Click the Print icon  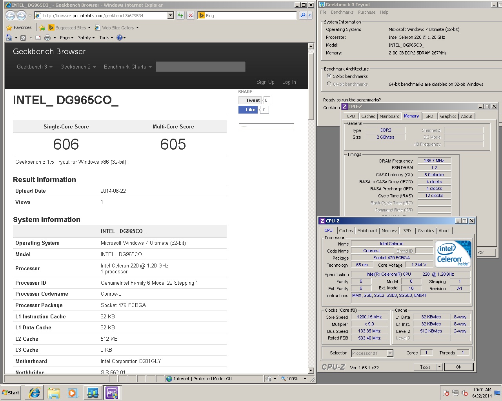click(x=47, y=38)
